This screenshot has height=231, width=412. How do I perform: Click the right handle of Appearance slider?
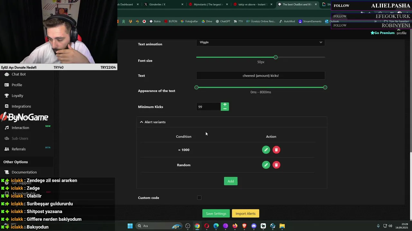pyautogui.click(x=325, y=87)
